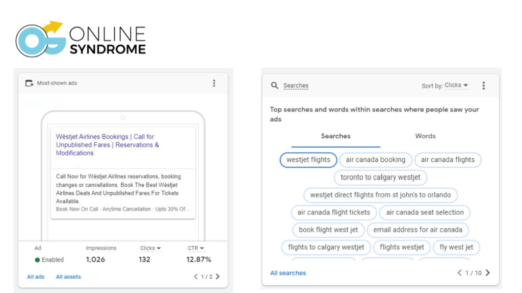522x293 pixels.
Task: Select the 'air canada flight tickets' chip
Action: pyautogui.click(x=333, y=212)
